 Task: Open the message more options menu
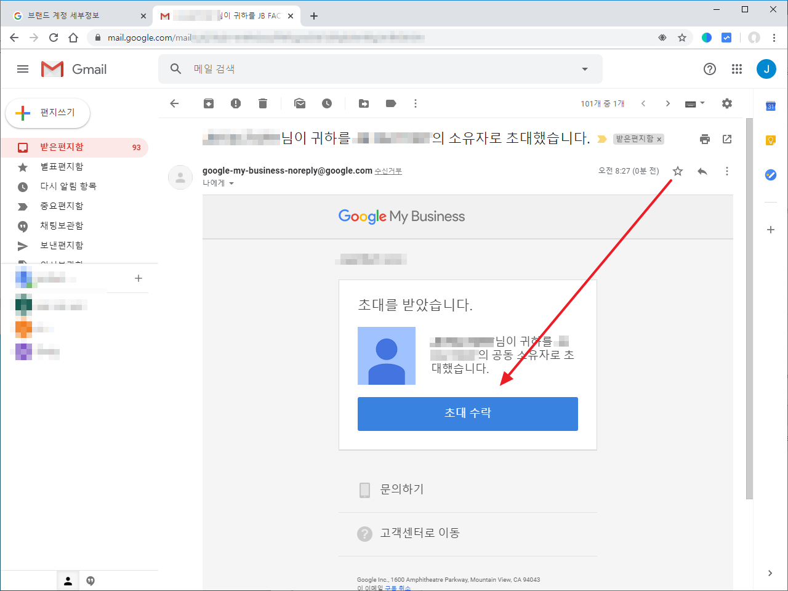[727, 171]
